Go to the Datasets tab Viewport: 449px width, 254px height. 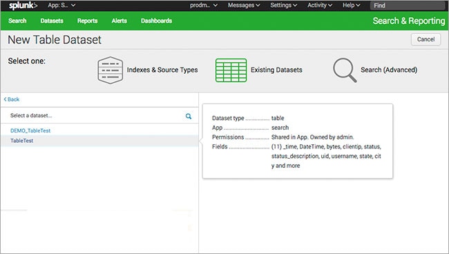pos(52,21)
